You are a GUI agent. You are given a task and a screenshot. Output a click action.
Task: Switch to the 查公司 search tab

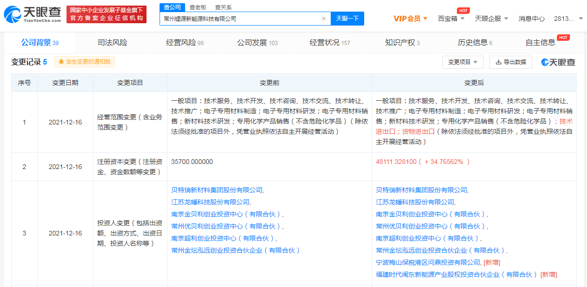(173, 7)
